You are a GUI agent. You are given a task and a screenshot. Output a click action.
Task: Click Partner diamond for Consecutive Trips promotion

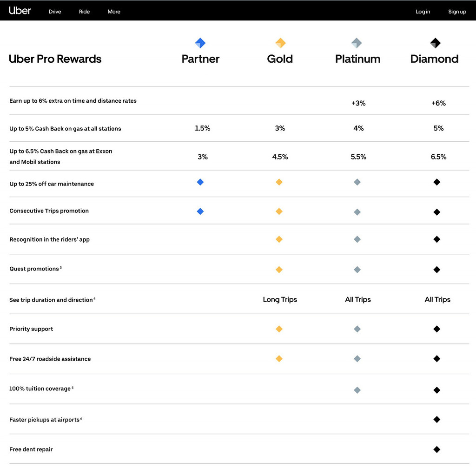200,211
